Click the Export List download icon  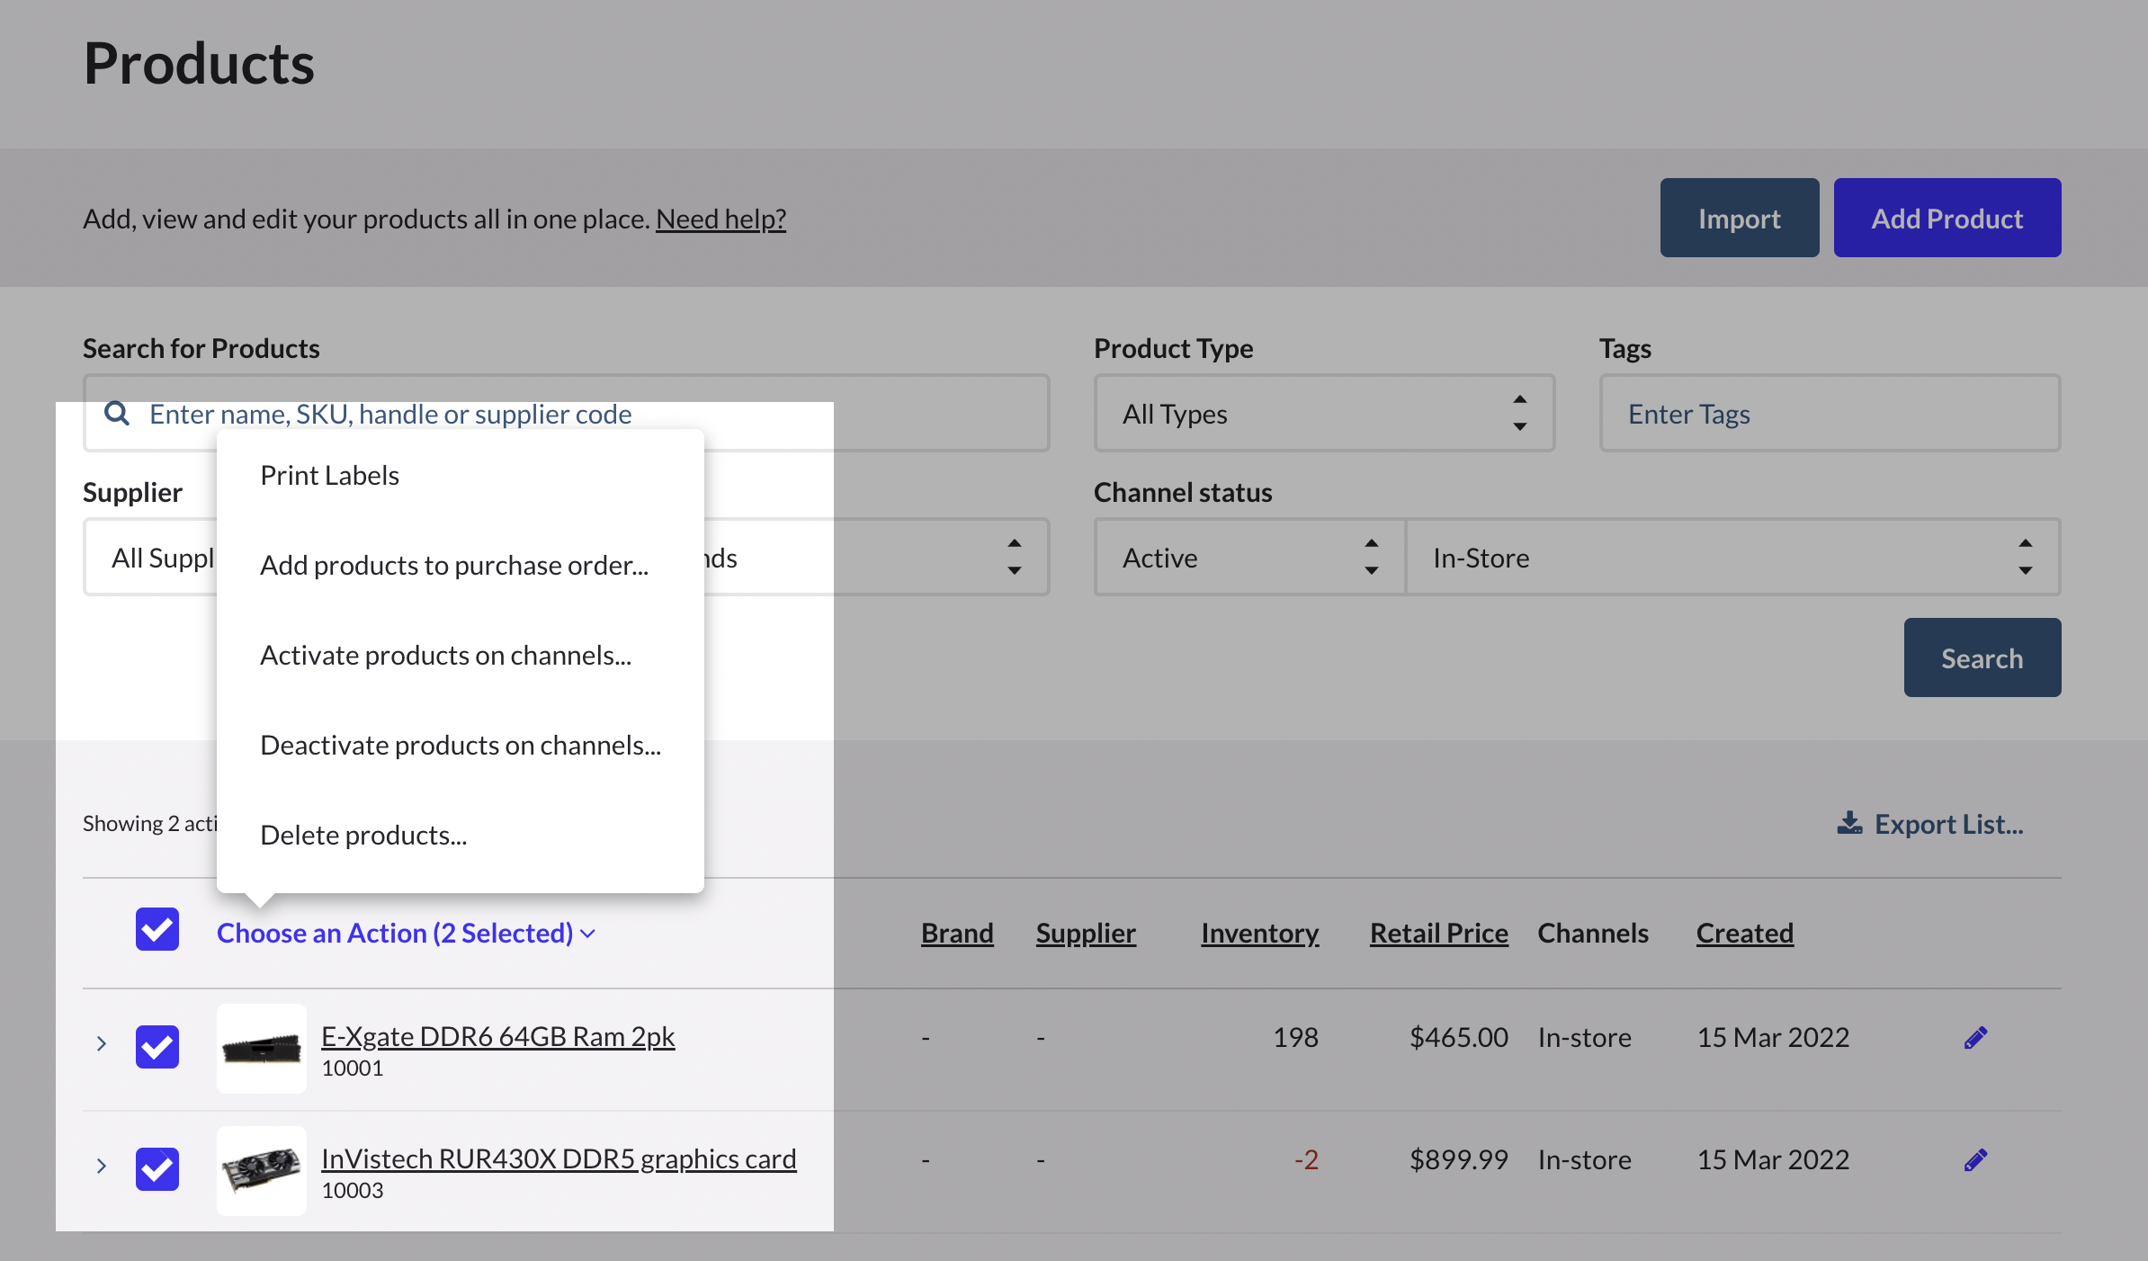1849,823
